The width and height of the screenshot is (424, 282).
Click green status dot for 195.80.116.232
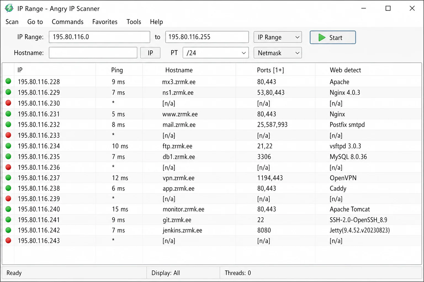[x=8, y=124]
